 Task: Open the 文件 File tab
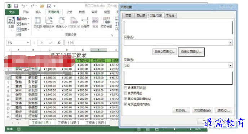click(12, 12)
